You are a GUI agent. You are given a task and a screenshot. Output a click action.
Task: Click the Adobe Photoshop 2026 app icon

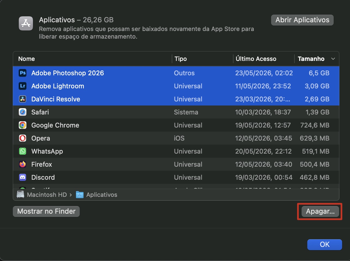[23, 73]
